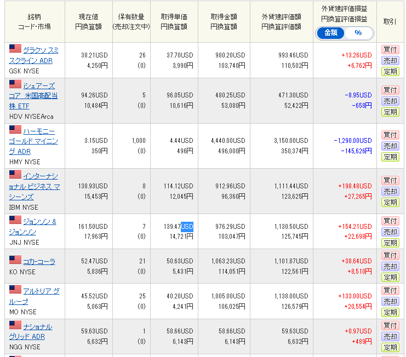Click US flag icon in JNJ row
406x357 pixels.
pyautogui.click(x=15, y=220)
